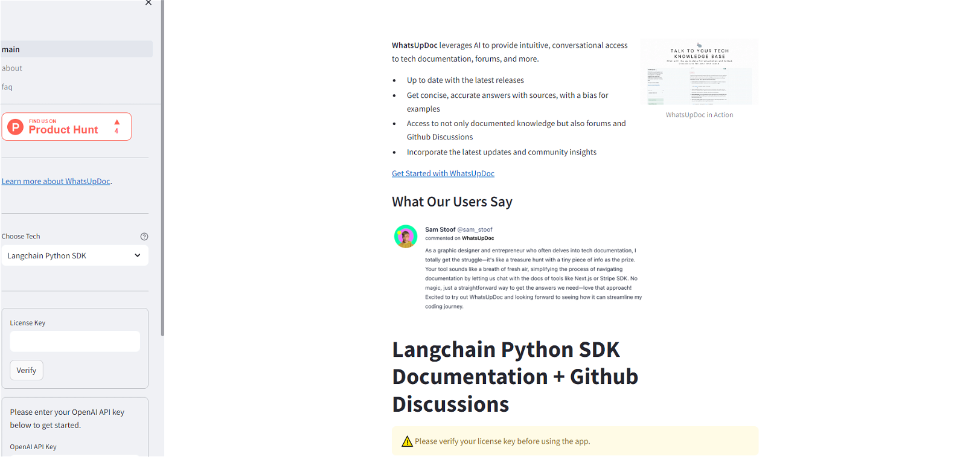Open Get Started with WhatsUpDoc link
The image size is (966, 457).
click(x=443, y=173)
